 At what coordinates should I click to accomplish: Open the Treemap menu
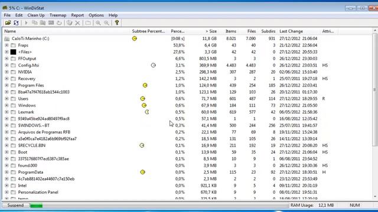point(58,15)
